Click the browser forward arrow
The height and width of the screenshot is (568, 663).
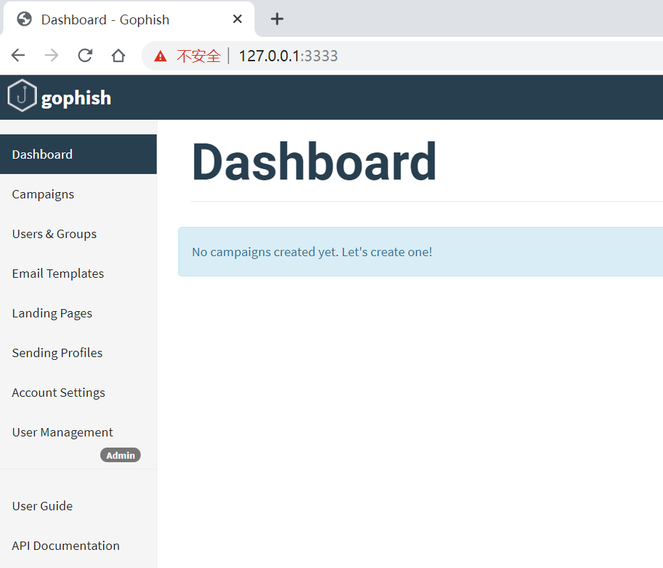pos(52,56)
